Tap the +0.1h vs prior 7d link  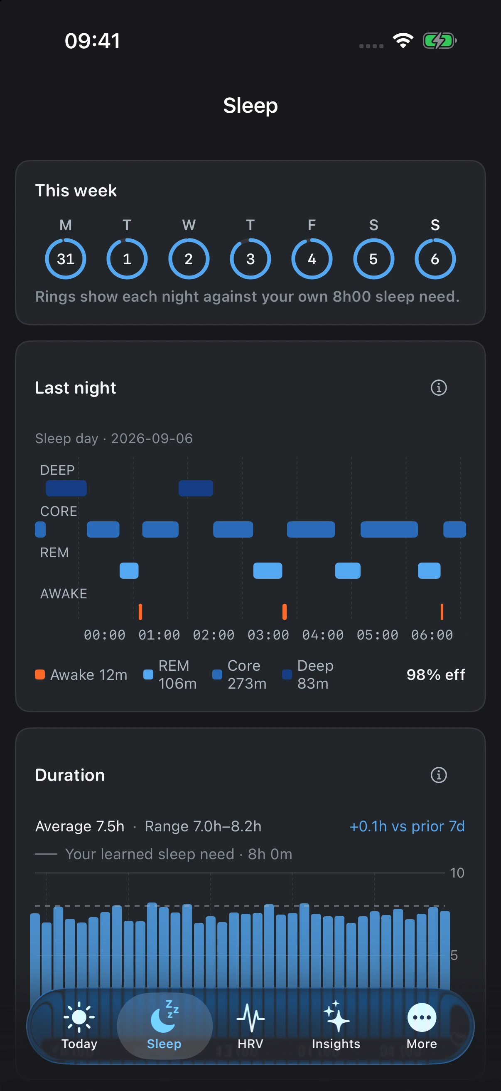pos(407,826)
